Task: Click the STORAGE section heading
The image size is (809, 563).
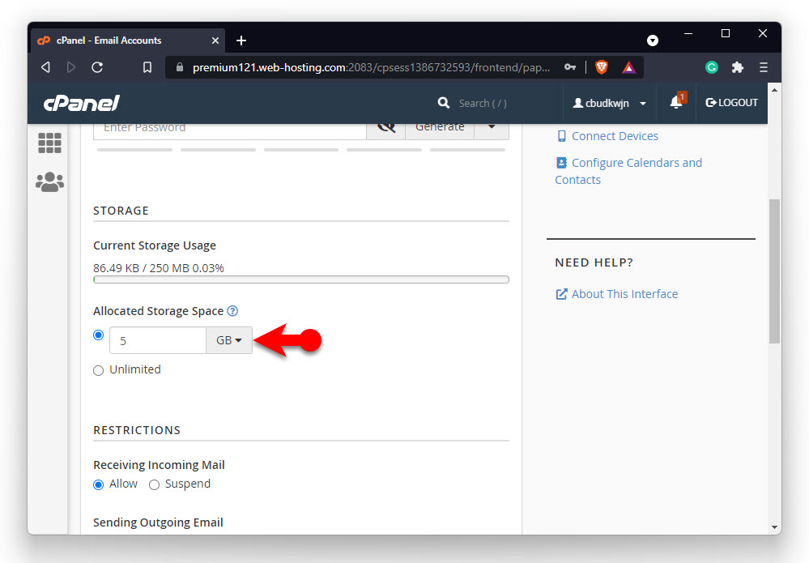Action: (121, 211)
